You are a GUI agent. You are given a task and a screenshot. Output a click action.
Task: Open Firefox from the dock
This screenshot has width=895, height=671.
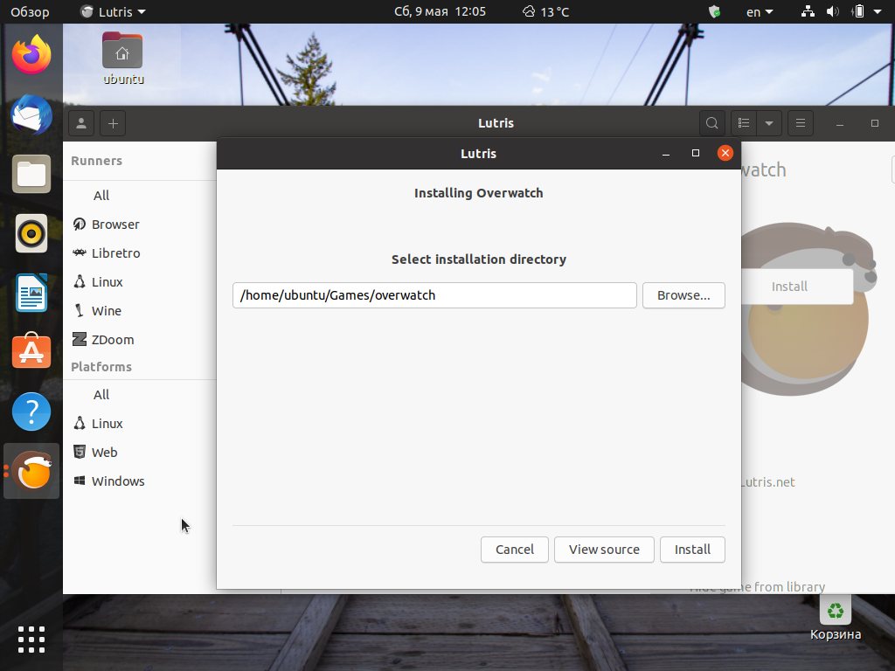[31, 55]
